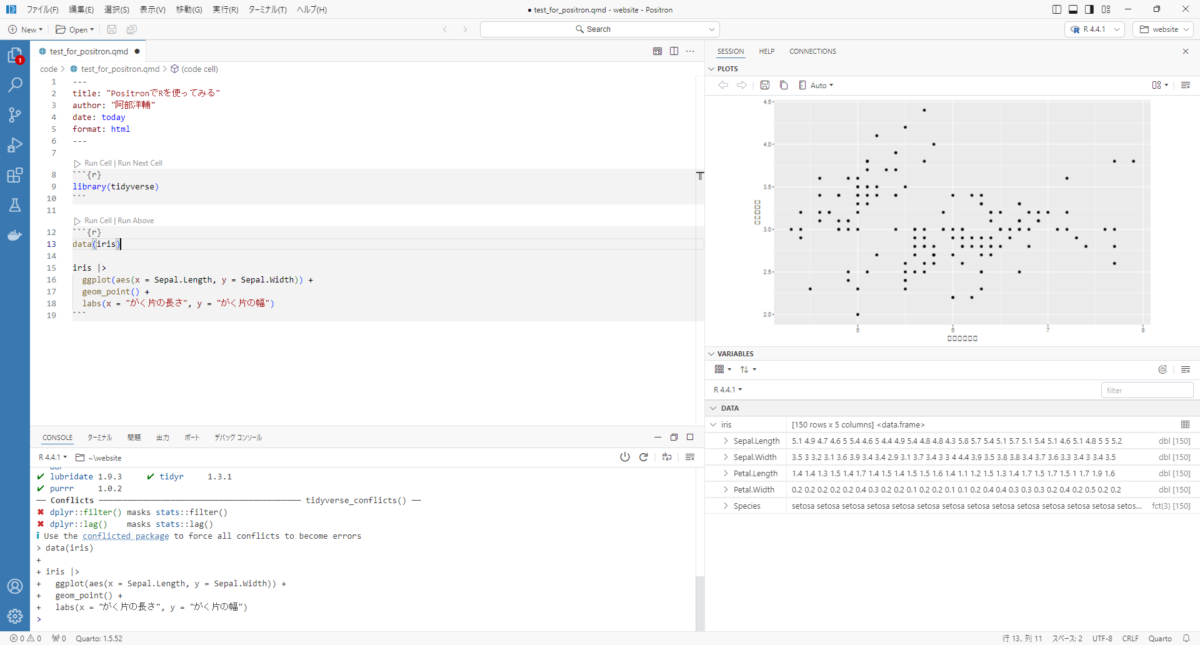Open the Source Control view
Image resolution: width=1200 pixels, height=645 pixels.
(15, 115)
